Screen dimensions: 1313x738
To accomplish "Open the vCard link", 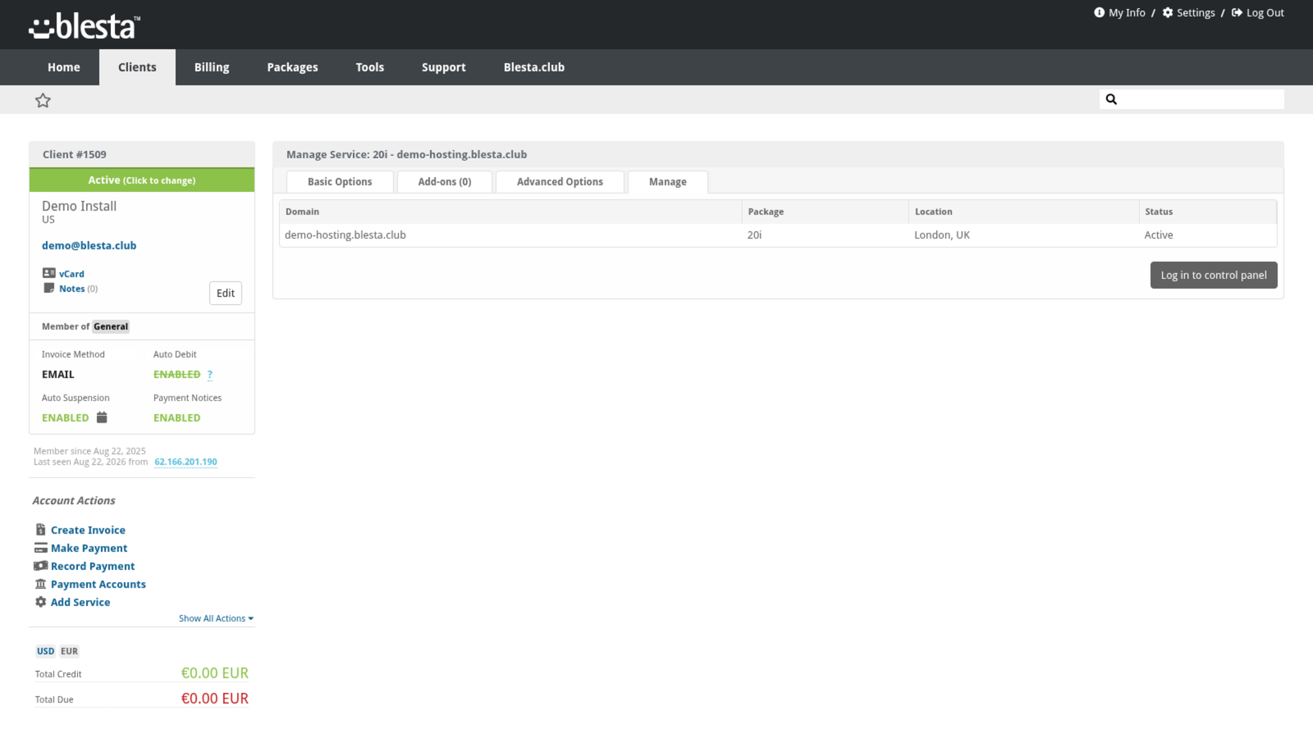I will click(x=71, y=273).
